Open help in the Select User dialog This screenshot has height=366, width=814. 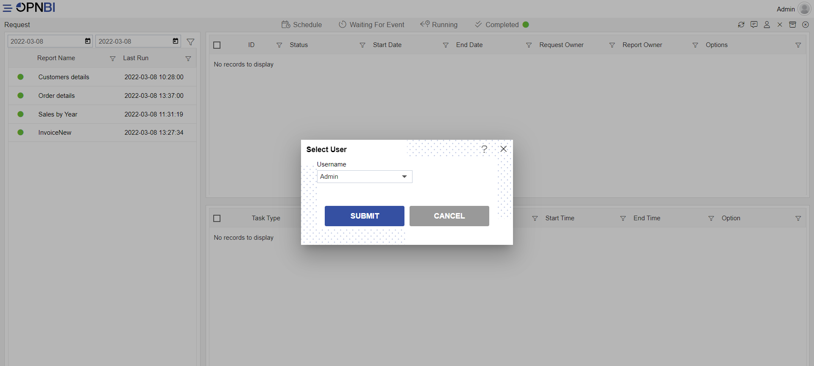click(485, 149)
